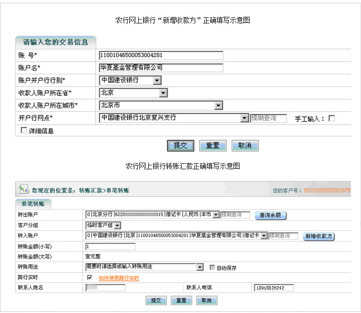361x313 pixels.
Task: Click the 账号 input field
Action: pos(161,55)
